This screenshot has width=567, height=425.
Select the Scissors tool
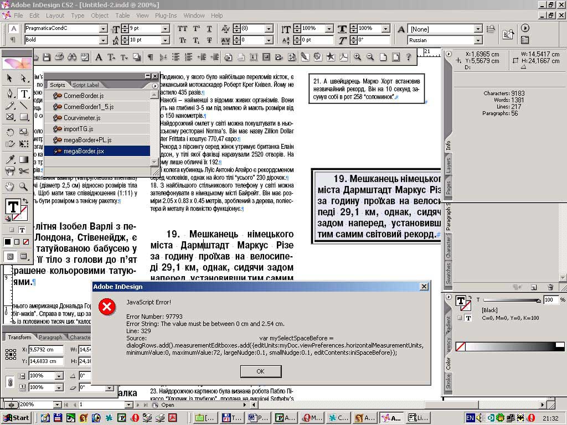point(23,171)
